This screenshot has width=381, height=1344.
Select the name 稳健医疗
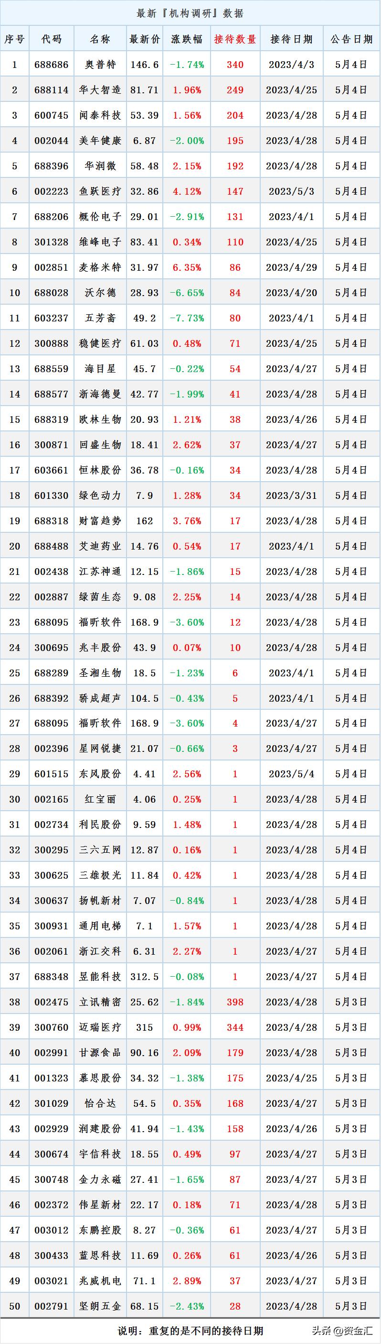tap(100, 343)
